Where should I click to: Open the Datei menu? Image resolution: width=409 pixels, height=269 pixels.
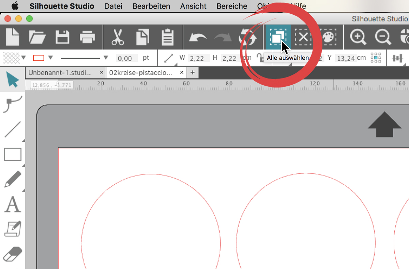coord(113,6)
